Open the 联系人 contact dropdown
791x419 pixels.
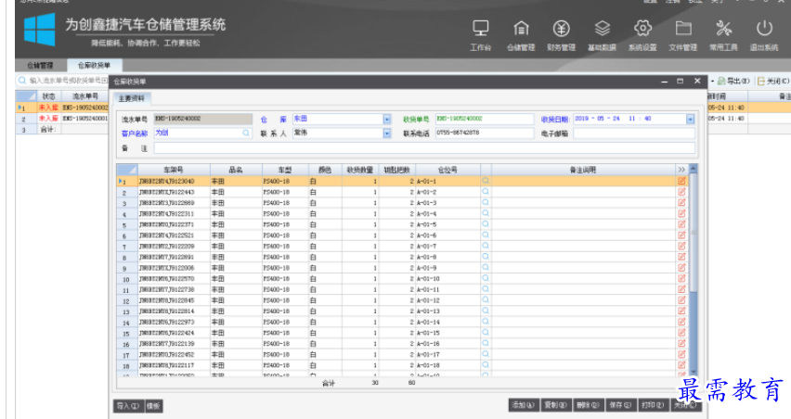(387, 133)
